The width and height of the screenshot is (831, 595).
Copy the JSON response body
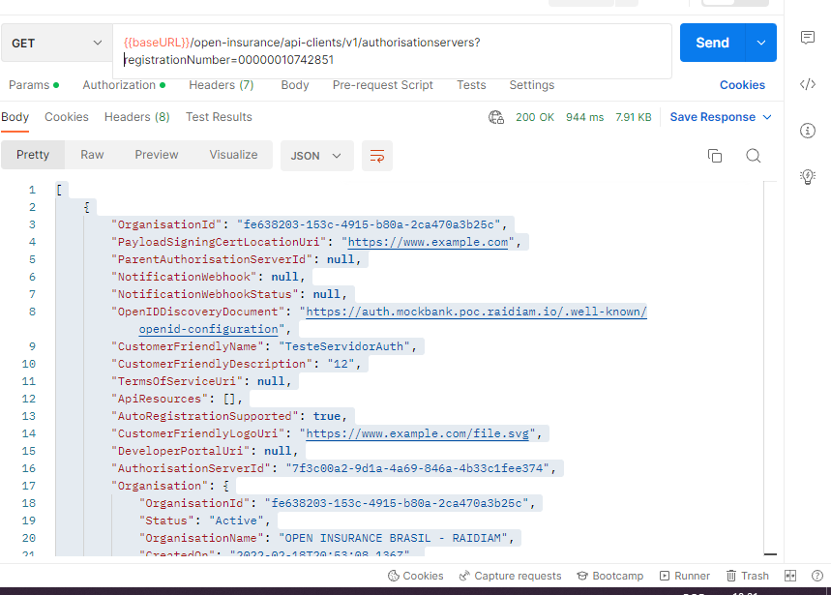pyautogui.click(x=714, y=154)
